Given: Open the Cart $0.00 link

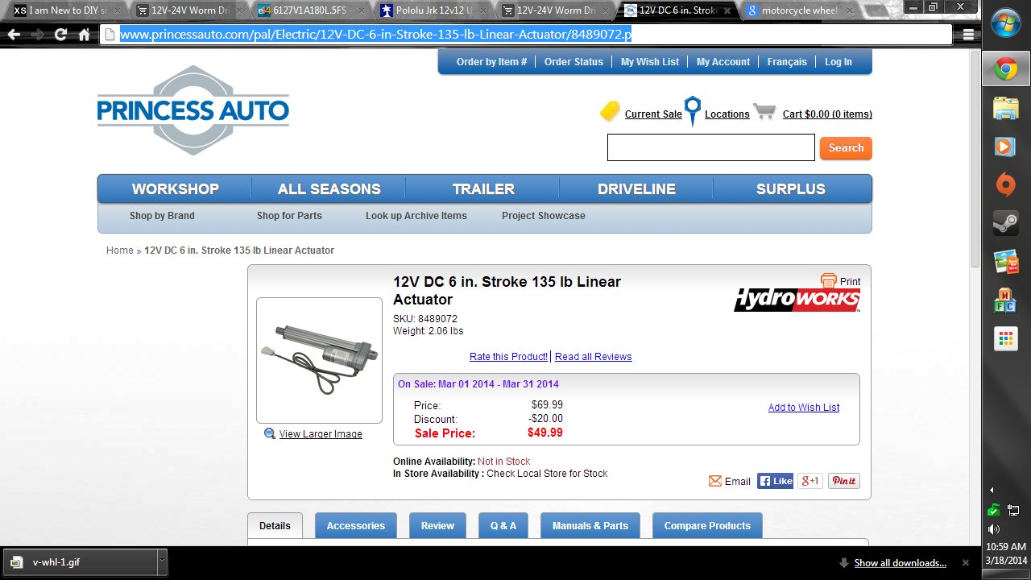Looking at the screenshot, I should tap(827, 114).
